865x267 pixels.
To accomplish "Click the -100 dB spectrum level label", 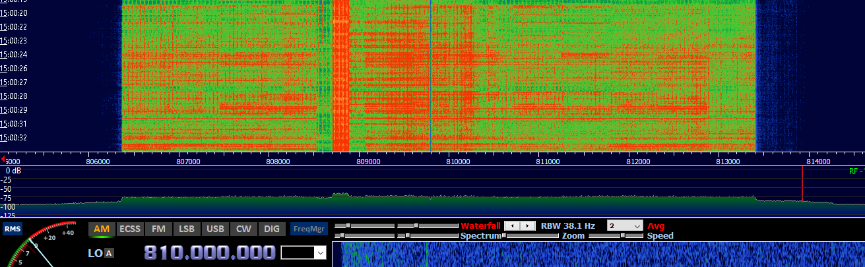I will click(x=8, y=206).
